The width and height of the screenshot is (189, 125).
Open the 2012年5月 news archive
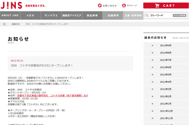point(166,75)
